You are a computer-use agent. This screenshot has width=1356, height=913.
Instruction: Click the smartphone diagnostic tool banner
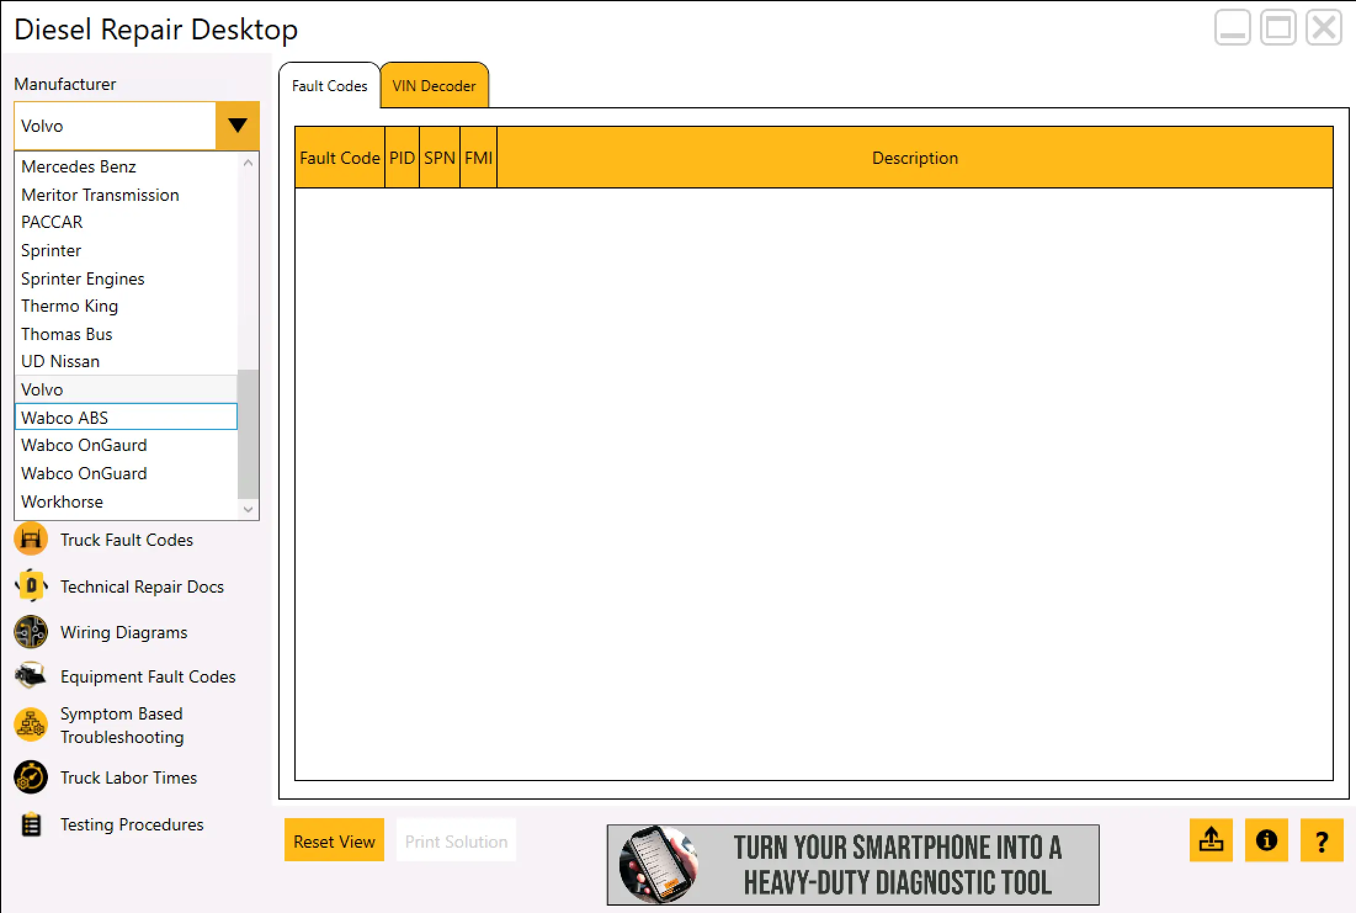coord(853,865)
